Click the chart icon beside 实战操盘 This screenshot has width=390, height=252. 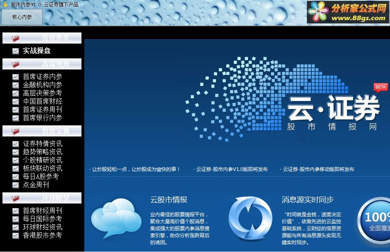16,51
